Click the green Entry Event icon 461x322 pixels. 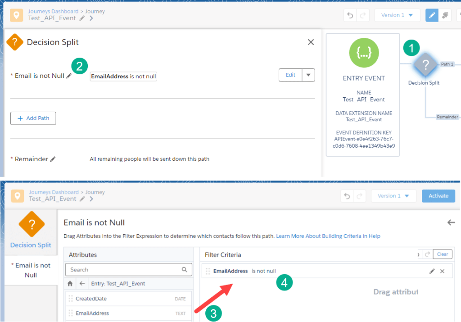(364, 54)
